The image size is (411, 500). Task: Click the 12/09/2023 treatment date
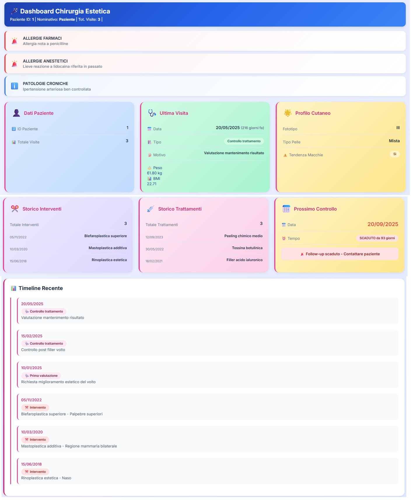tap(154, 237)
